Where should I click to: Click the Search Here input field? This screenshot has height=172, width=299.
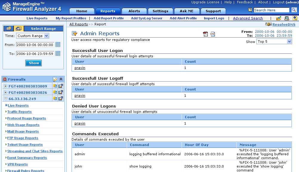(271, 10)
